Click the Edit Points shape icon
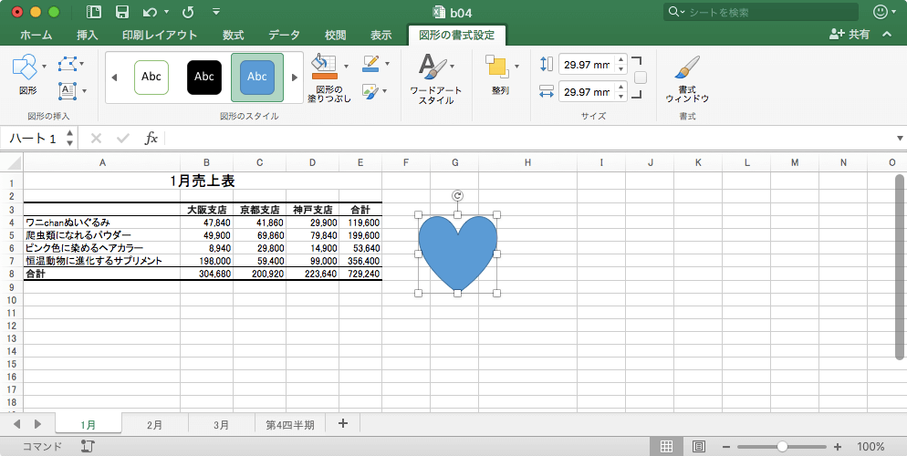 click(68, 64)
